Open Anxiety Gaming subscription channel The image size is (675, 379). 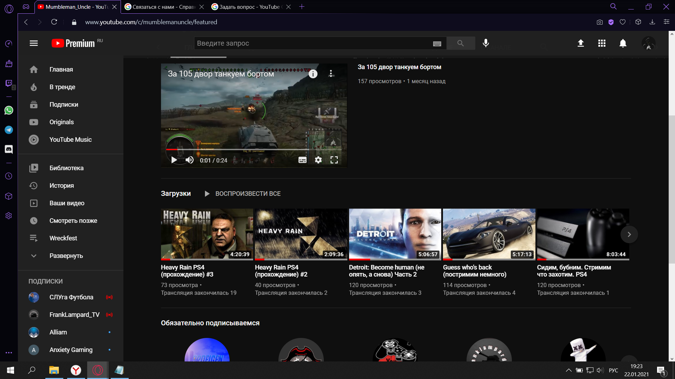70,350
